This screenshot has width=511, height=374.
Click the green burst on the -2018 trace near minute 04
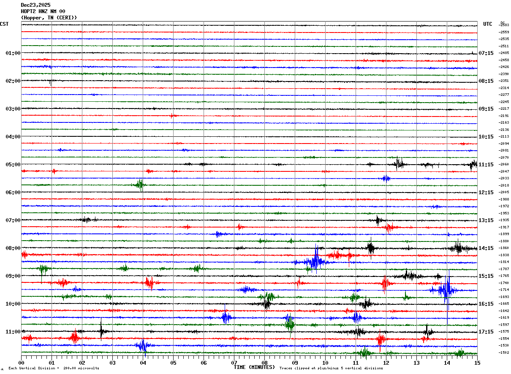[140, 185]
